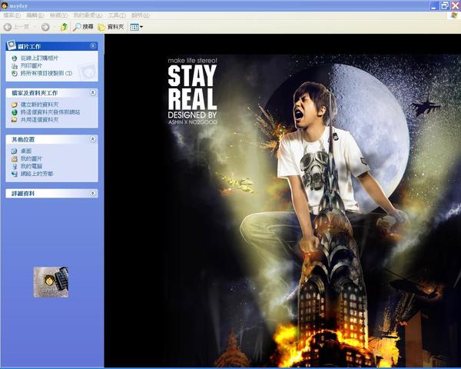Expand the 詳細資料 details panel
The height and width of the screenshot is (369, 461).
click(93, 193)
